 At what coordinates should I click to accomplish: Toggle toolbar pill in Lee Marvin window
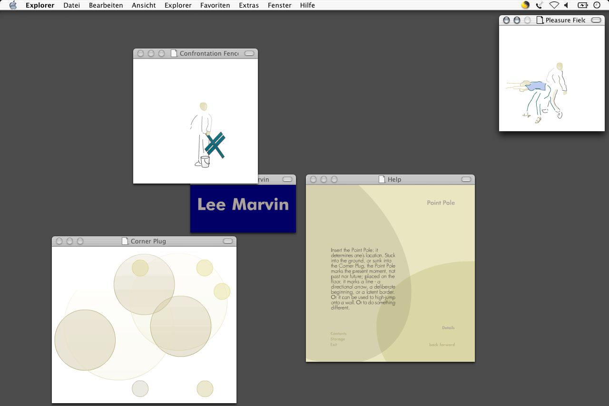(x=287, y=179)
